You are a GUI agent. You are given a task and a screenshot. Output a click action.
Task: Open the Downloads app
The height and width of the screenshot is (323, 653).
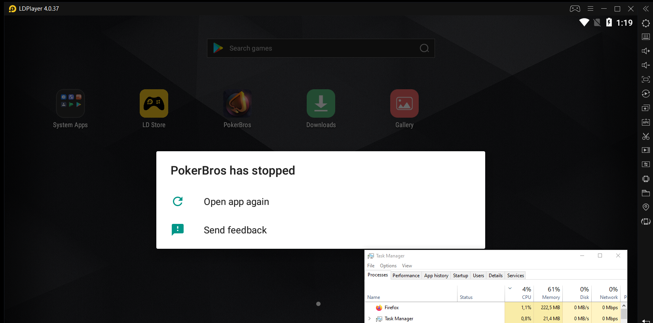click(x=321, y=109)
